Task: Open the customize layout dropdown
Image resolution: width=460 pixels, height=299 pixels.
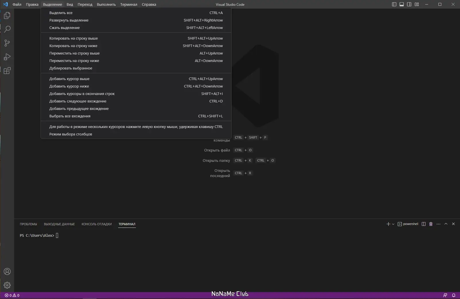Action: tap(417, 4)
